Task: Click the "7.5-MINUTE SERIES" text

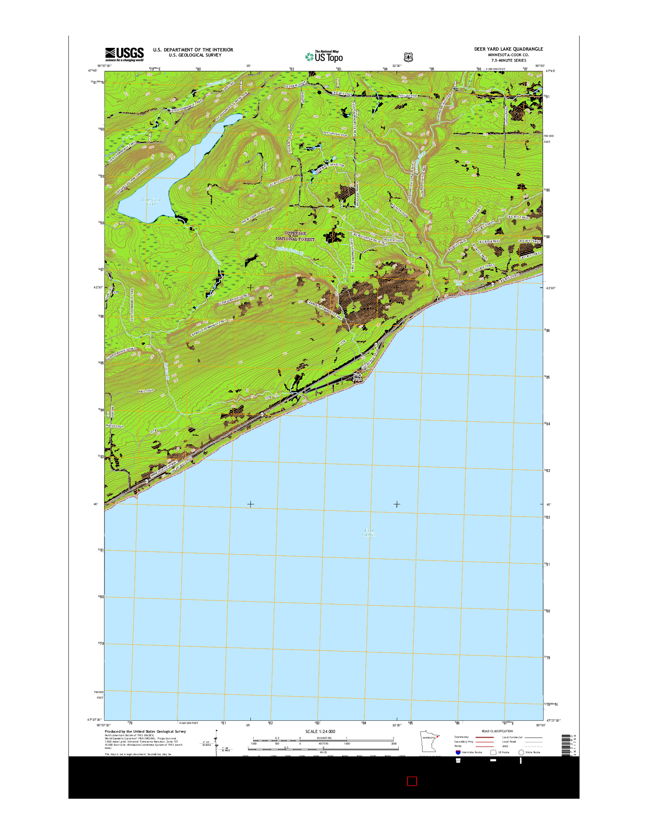Action: 509,61
